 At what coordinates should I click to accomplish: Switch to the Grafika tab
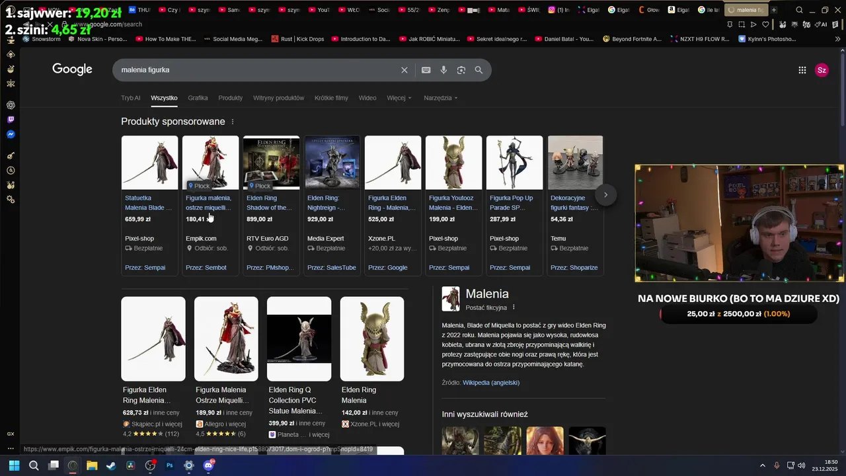click(198, 98)
